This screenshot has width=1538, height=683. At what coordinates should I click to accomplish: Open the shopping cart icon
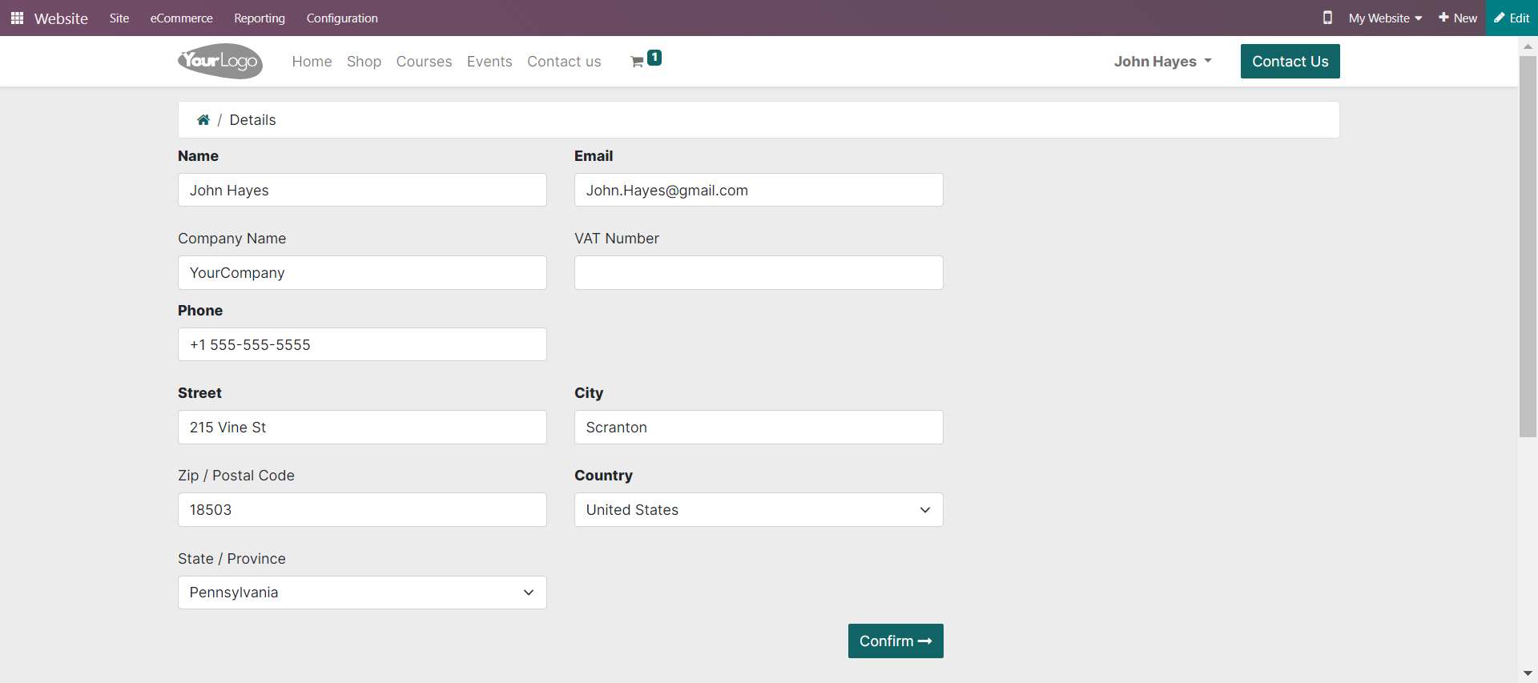point(637,62)
